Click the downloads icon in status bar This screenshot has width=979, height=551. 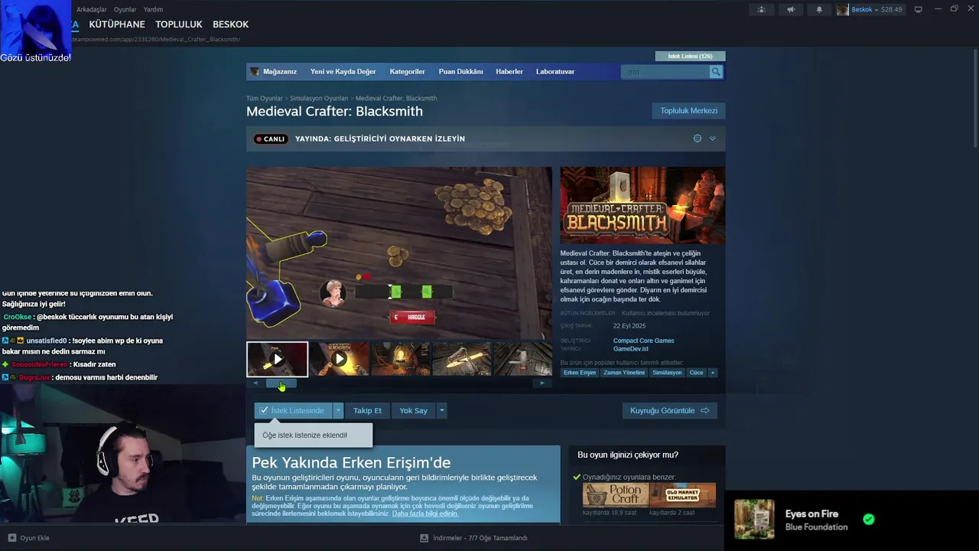(424, 538)
